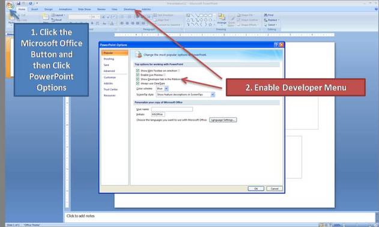The height and width of the screenshot is (227, 379).
Task: Click the help question mark in PowerPoint Options
Action: (x=276, y=44)
